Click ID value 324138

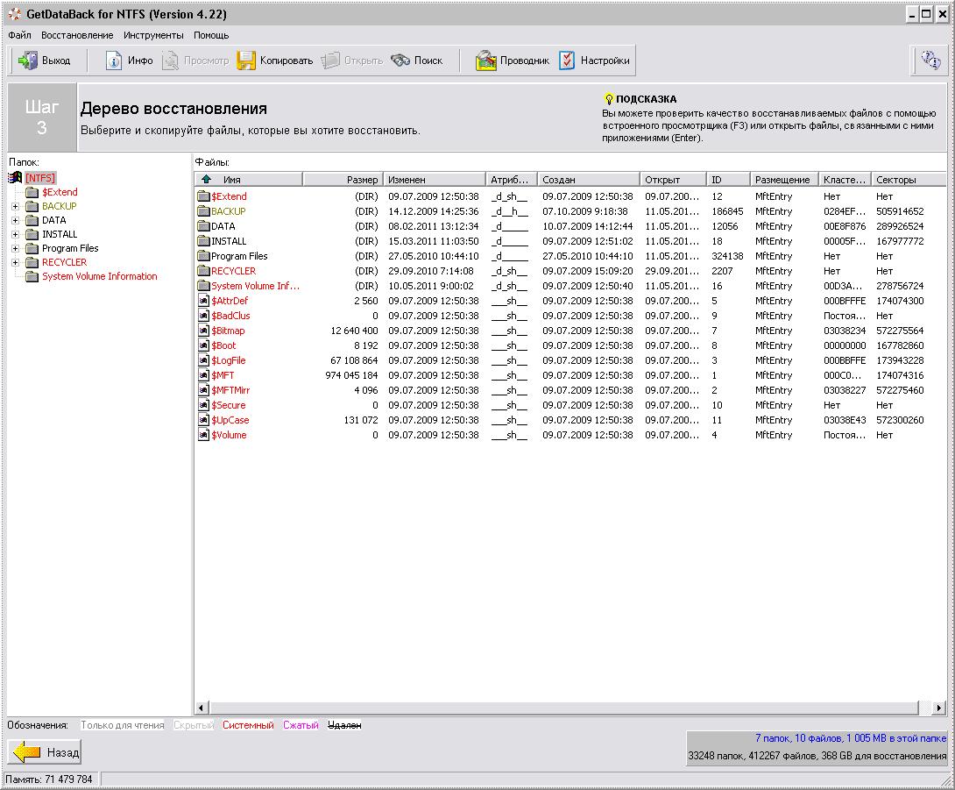(x=727, y=256)
